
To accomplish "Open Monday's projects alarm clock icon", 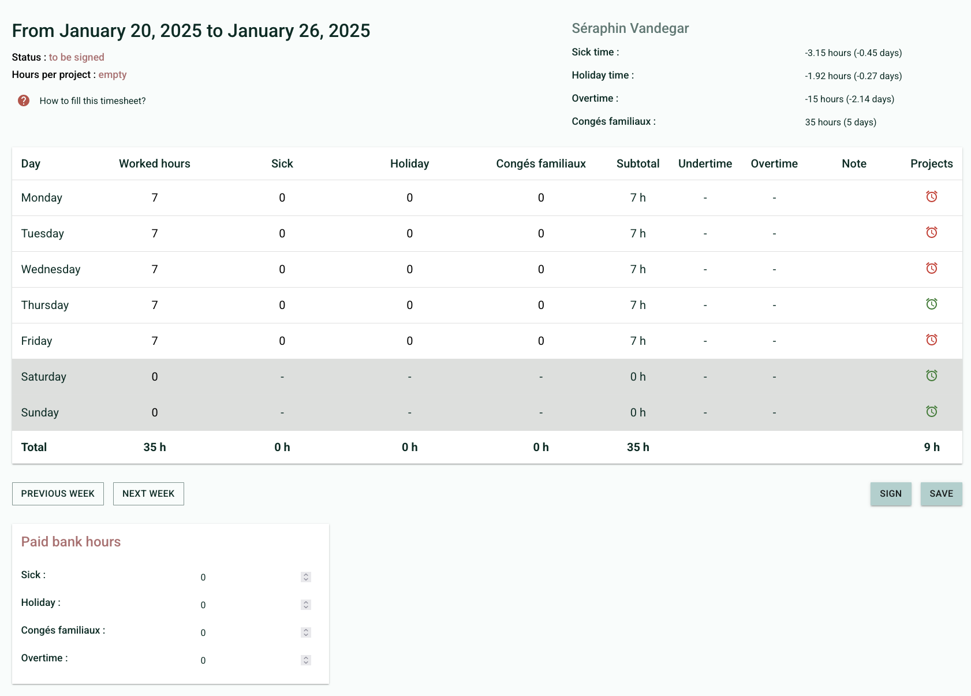I will pyautogui.click(x=931, y=196).
